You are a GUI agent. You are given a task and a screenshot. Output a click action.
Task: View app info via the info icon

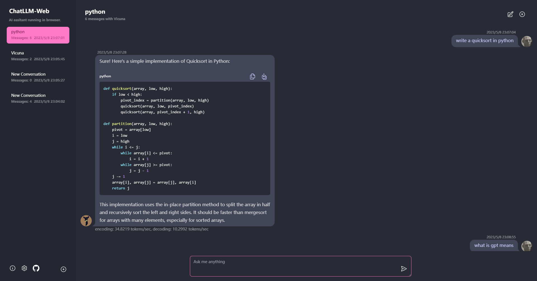click(12, 268)
